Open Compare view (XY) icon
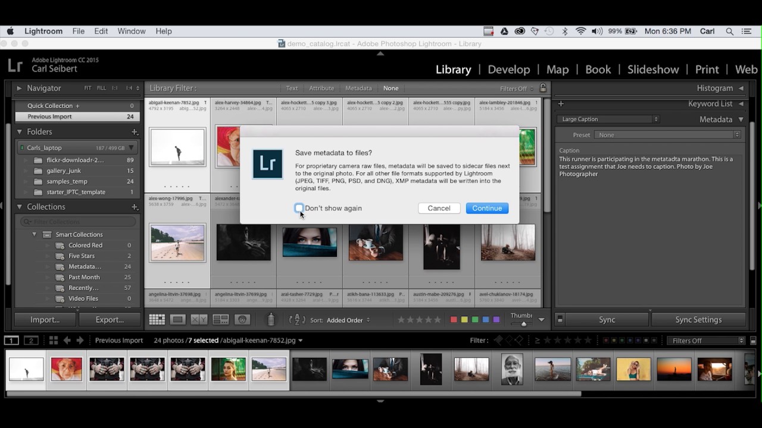 pos(199,320)
